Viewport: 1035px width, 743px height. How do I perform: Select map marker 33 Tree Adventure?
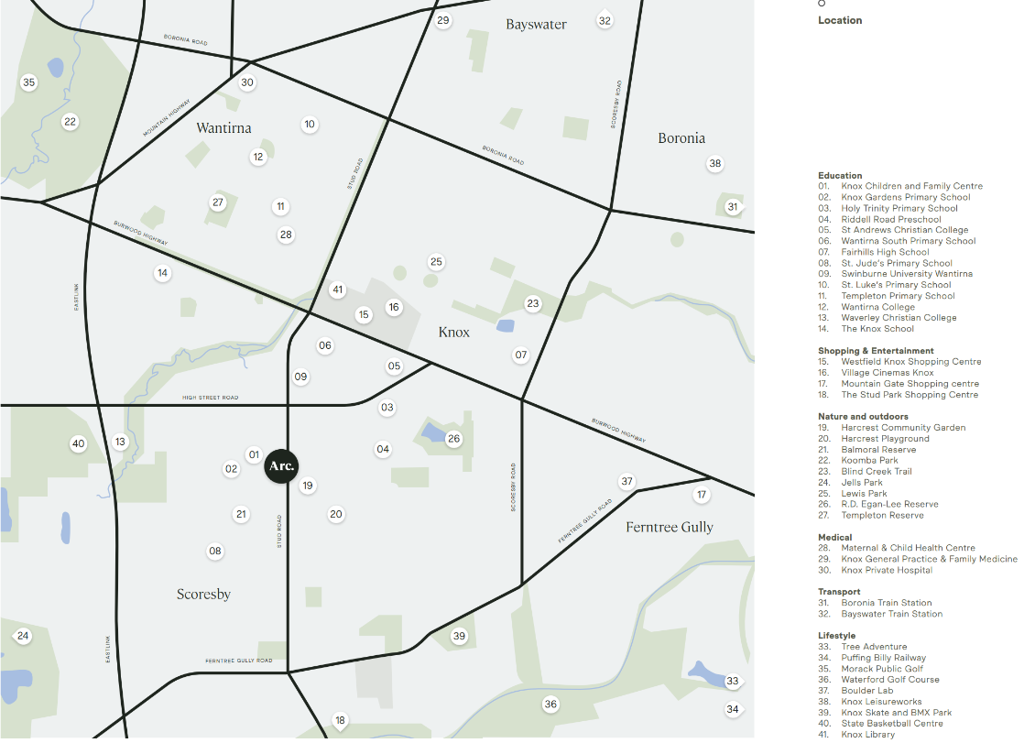pyautogui.click(x=733, y=681)
